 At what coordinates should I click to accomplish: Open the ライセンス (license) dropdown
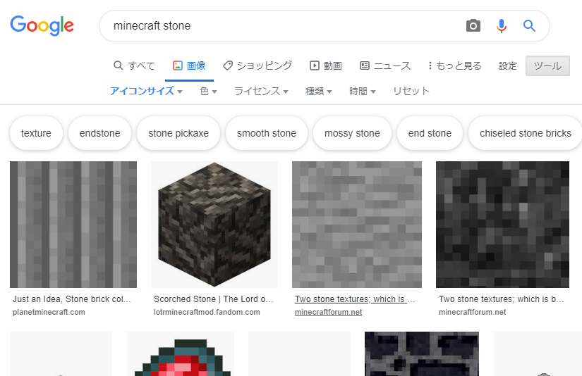click(261, 91)
